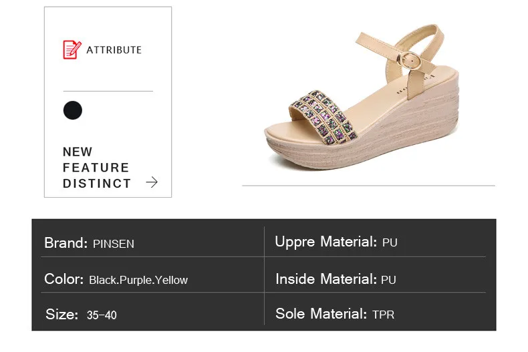This screenshot has height=352, width=528.
Task: Click the horizontal line beneath the sandal
Action: 368,185
